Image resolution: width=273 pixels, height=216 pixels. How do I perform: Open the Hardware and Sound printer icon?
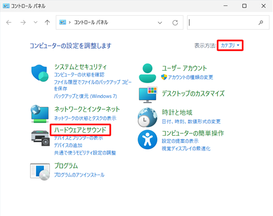tap(40, 138)
